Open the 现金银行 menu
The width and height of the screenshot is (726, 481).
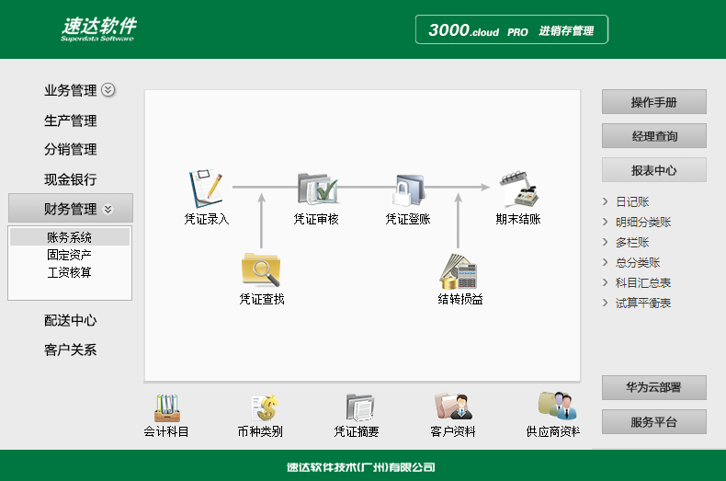[71, 179]
